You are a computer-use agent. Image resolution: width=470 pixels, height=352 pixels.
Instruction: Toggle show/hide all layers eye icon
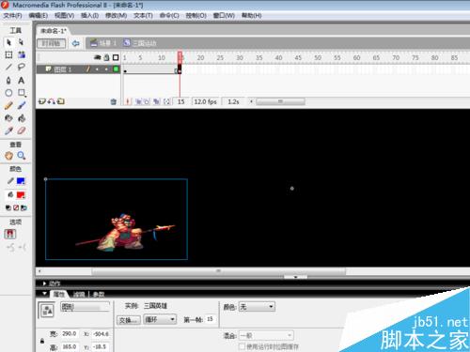click(98, 57)
